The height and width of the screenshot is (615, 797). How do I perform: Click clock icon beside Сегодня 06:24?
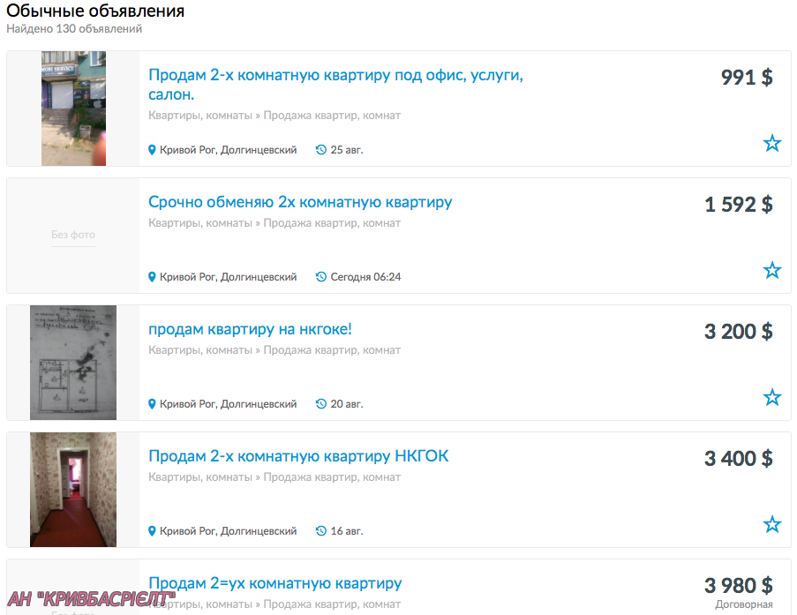pos(320,276)
